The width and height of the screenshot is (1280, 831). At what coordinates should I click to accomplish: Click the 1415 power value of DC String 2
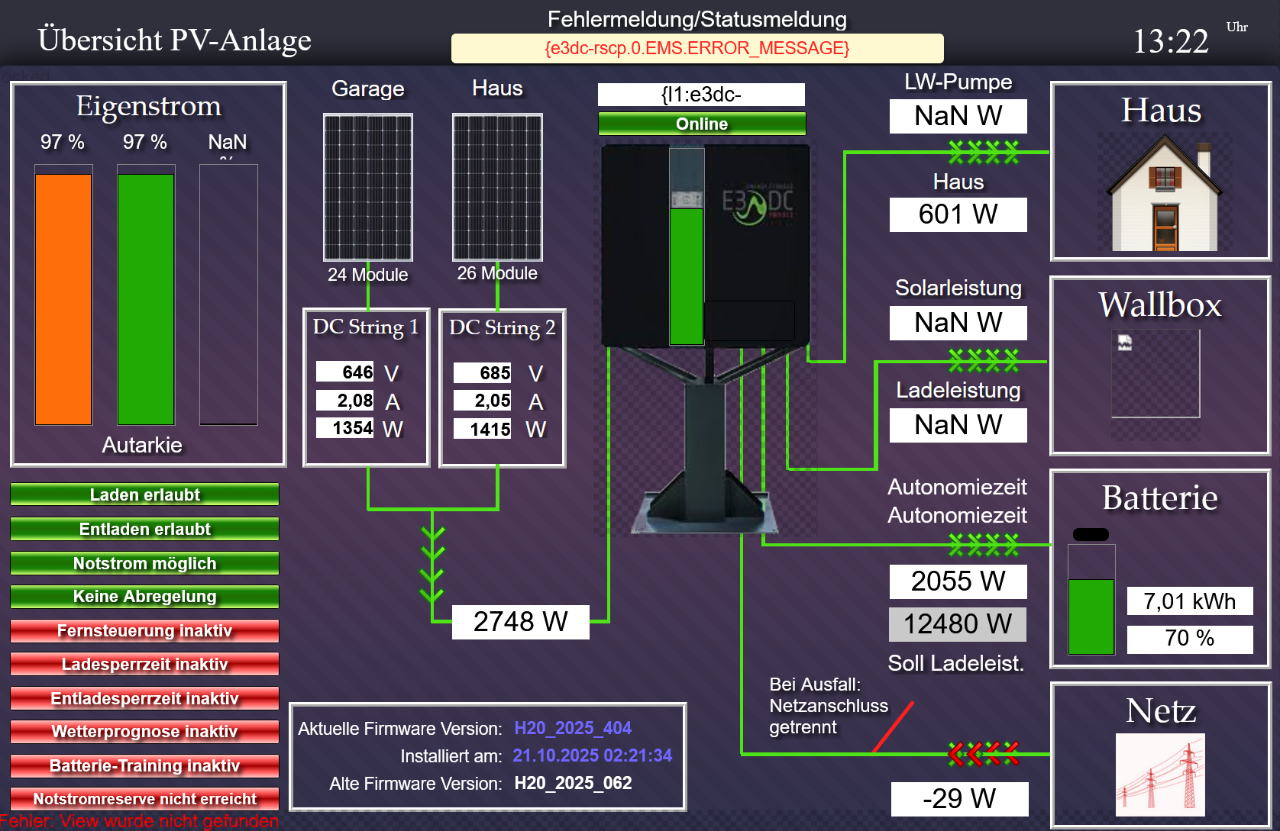(483, 429)
